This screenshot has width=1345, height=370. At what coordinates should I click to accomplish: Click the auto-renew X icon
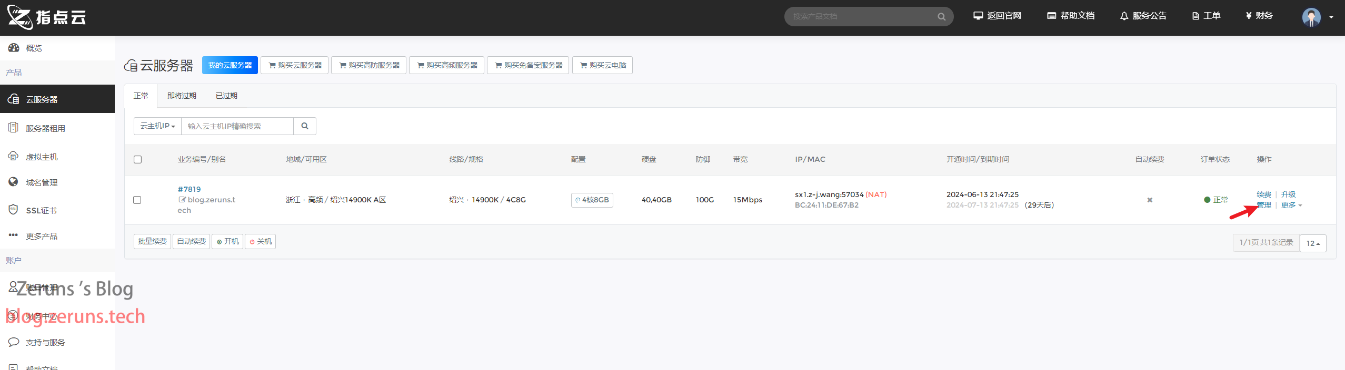1150,200
